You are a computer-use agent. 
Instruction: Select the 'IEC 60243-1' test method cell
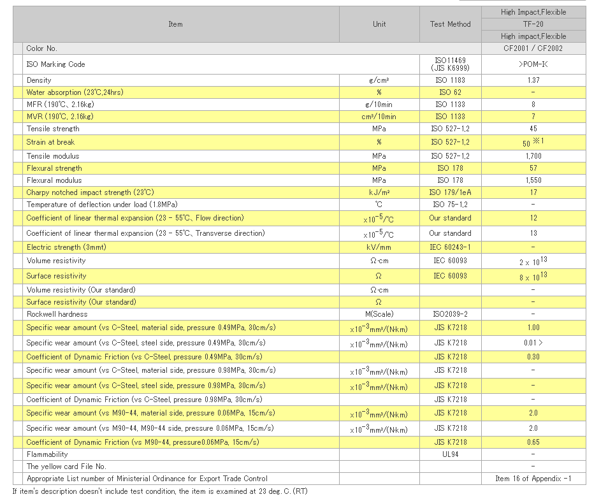pyautogui.click(x=451, y=247)
